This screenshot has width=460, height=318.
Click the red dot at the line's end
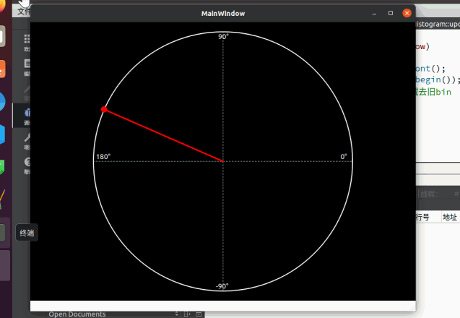coord(104,109)
